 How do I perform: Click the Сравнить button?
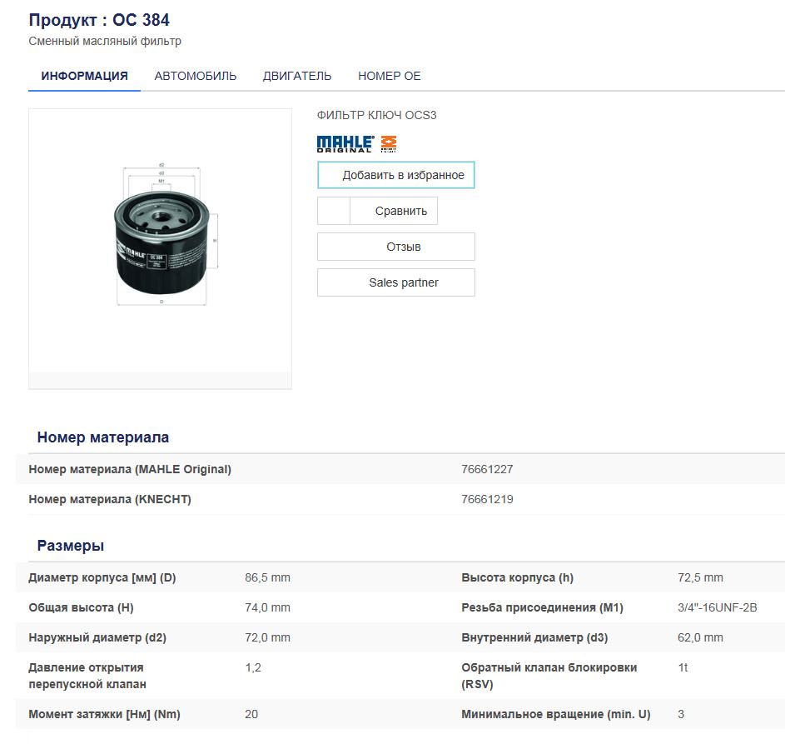(x=400, y=211)
